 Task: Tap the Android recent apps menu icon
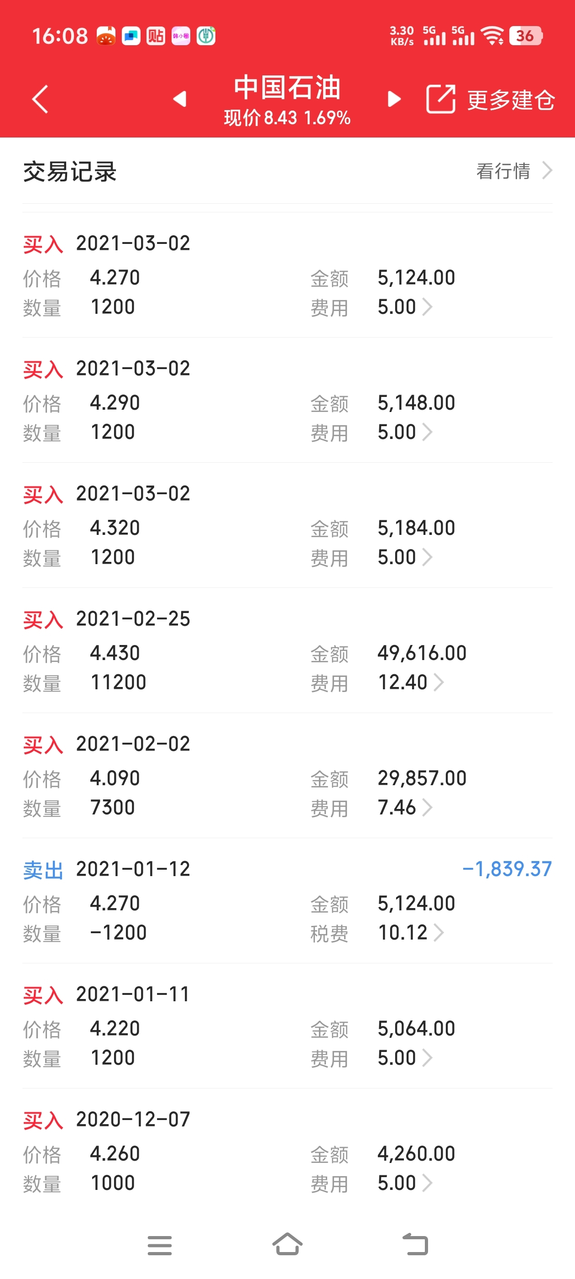[160, 1245]
